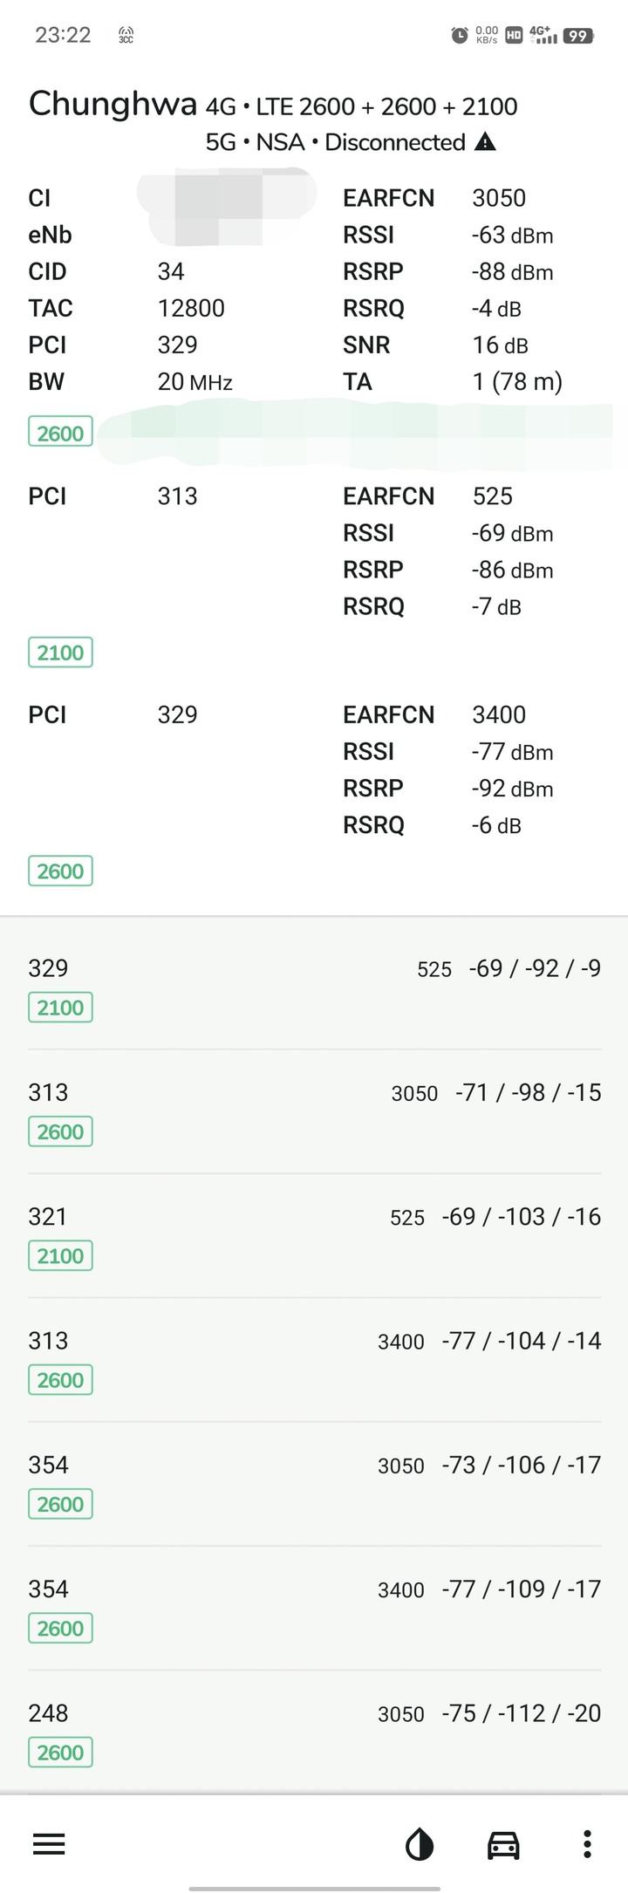This screenshot has width=628, height=1893.
Task: Tap the Chunghwa operator title
Action: [x=113, y=105]
